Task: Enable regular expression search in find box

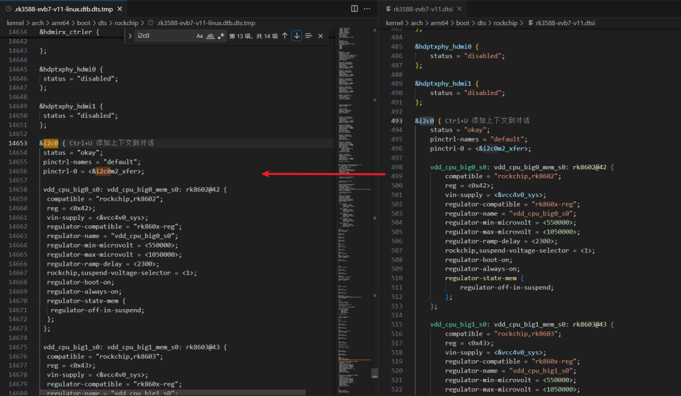Action: click(x=221, y=36)
